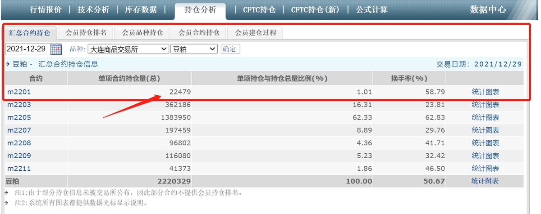Open the CFTC持仓(新) menu item

click(315, 9)
